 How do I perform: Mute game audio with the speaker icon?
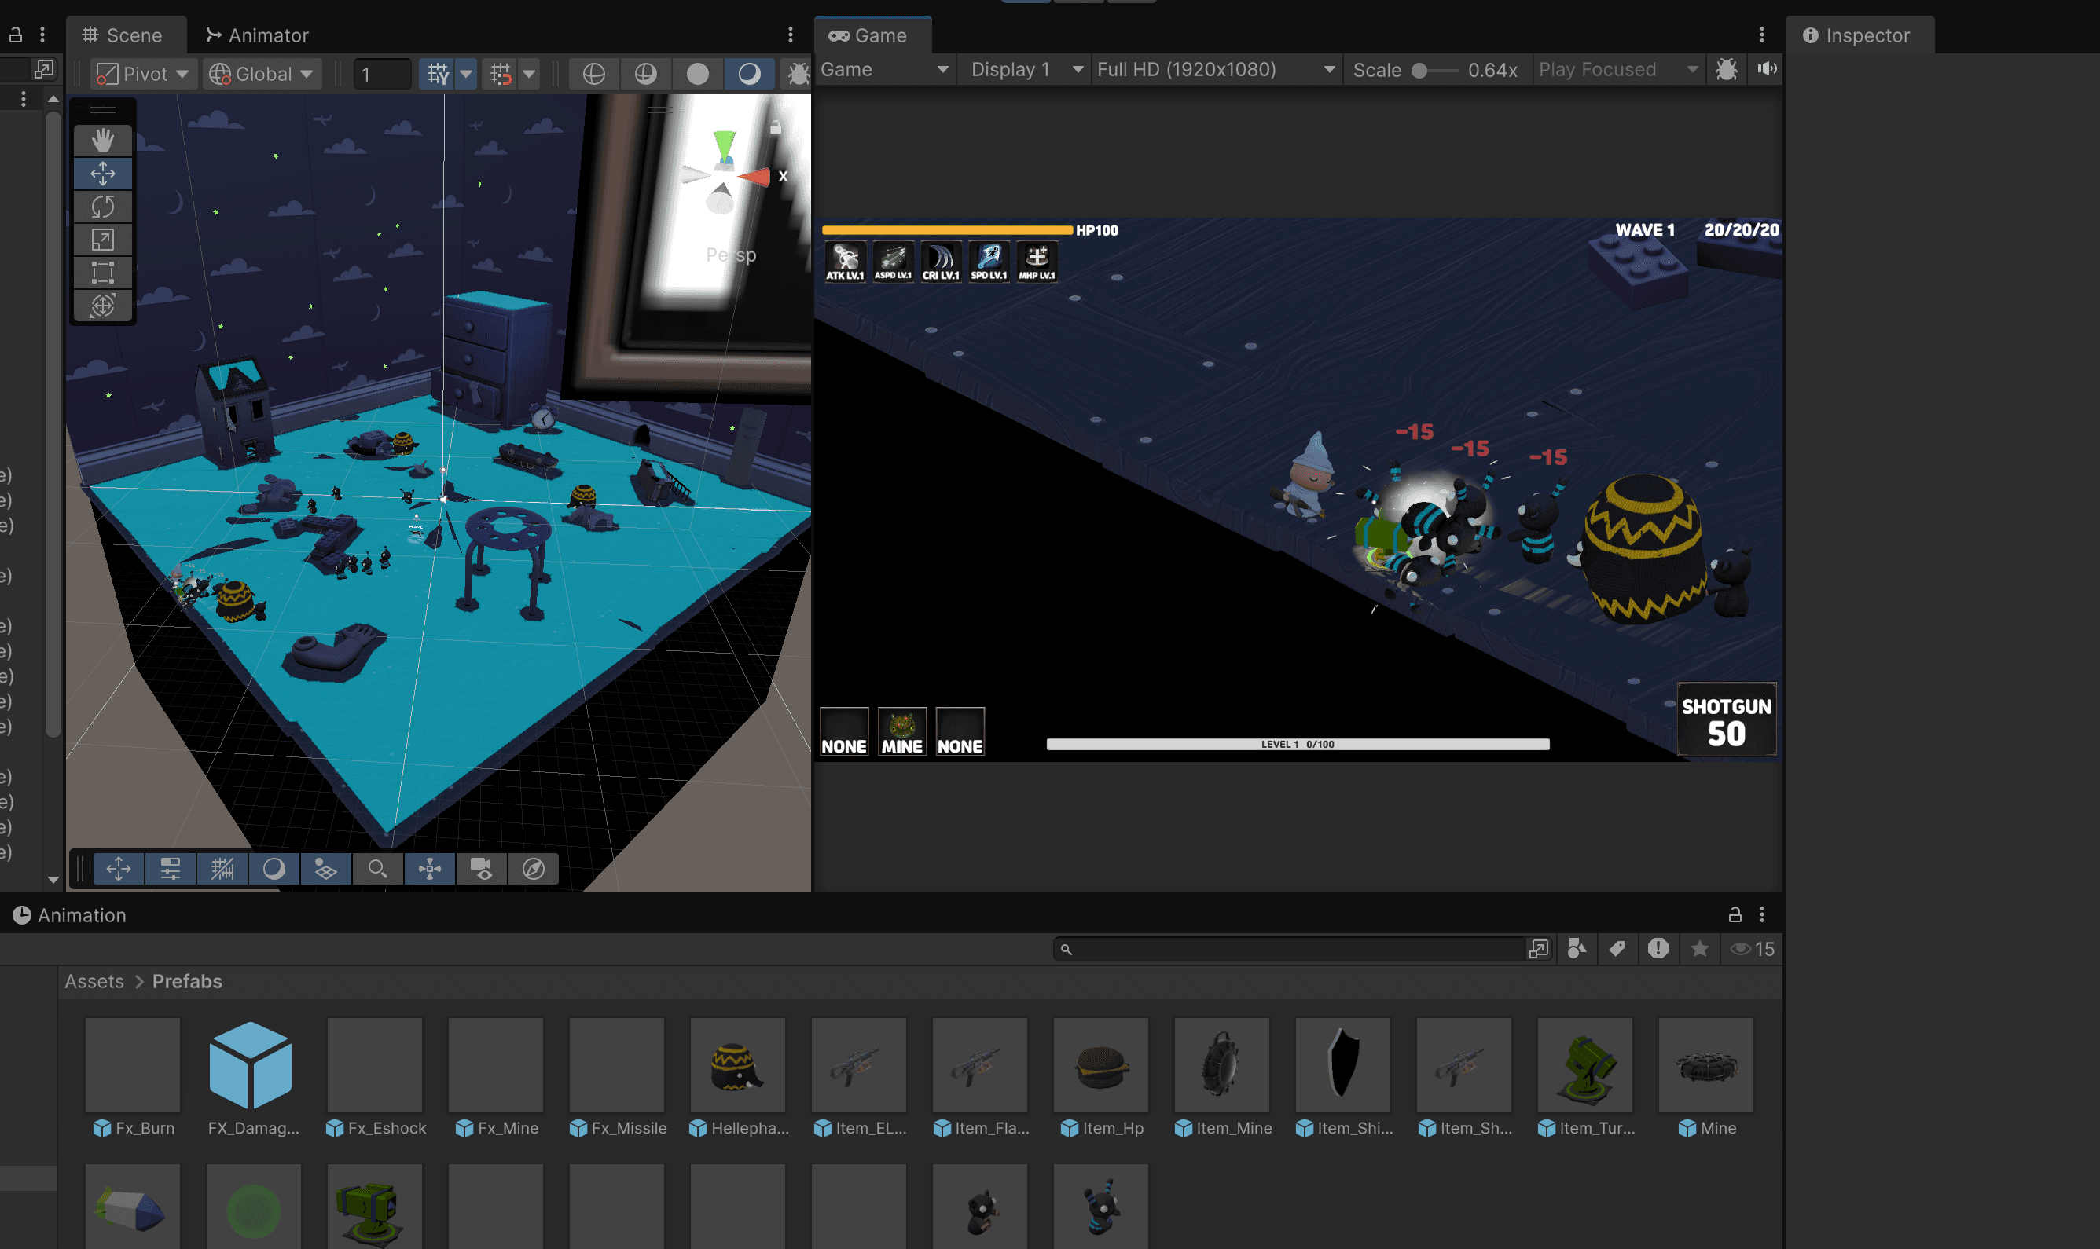click(x=1768, y=69)
